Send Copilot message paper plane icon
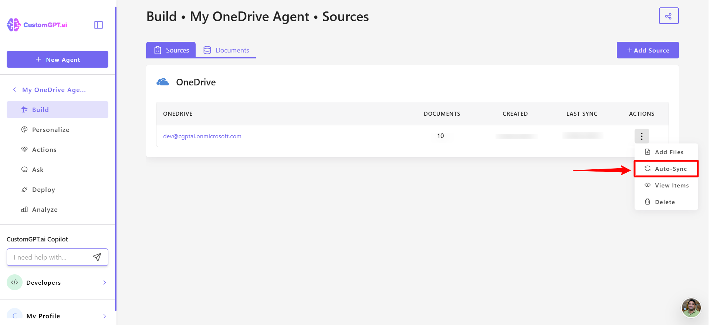710x325 pixels. pyautogui.click(x=97, y=257)
